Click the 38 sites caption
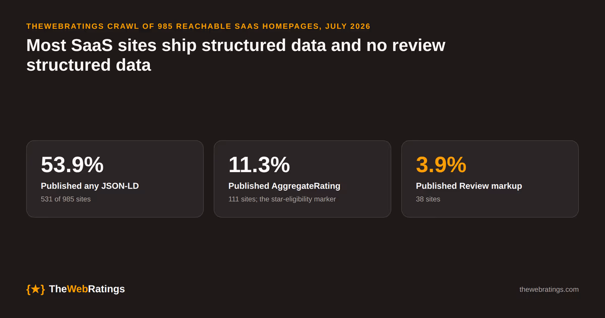 point(428,199)
